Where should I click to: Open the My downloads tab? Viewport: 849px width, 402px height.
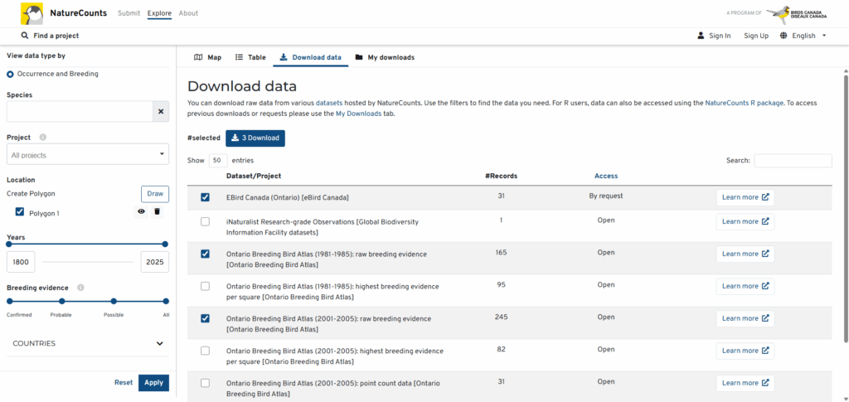point(385,57)
